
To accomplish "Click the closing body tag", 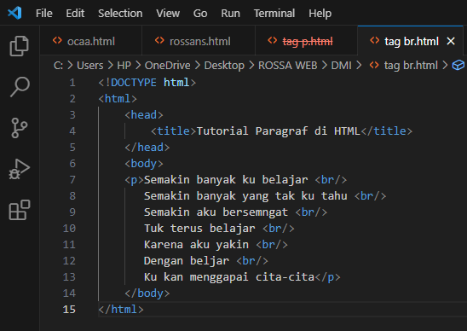I will [x=147, y=293].
